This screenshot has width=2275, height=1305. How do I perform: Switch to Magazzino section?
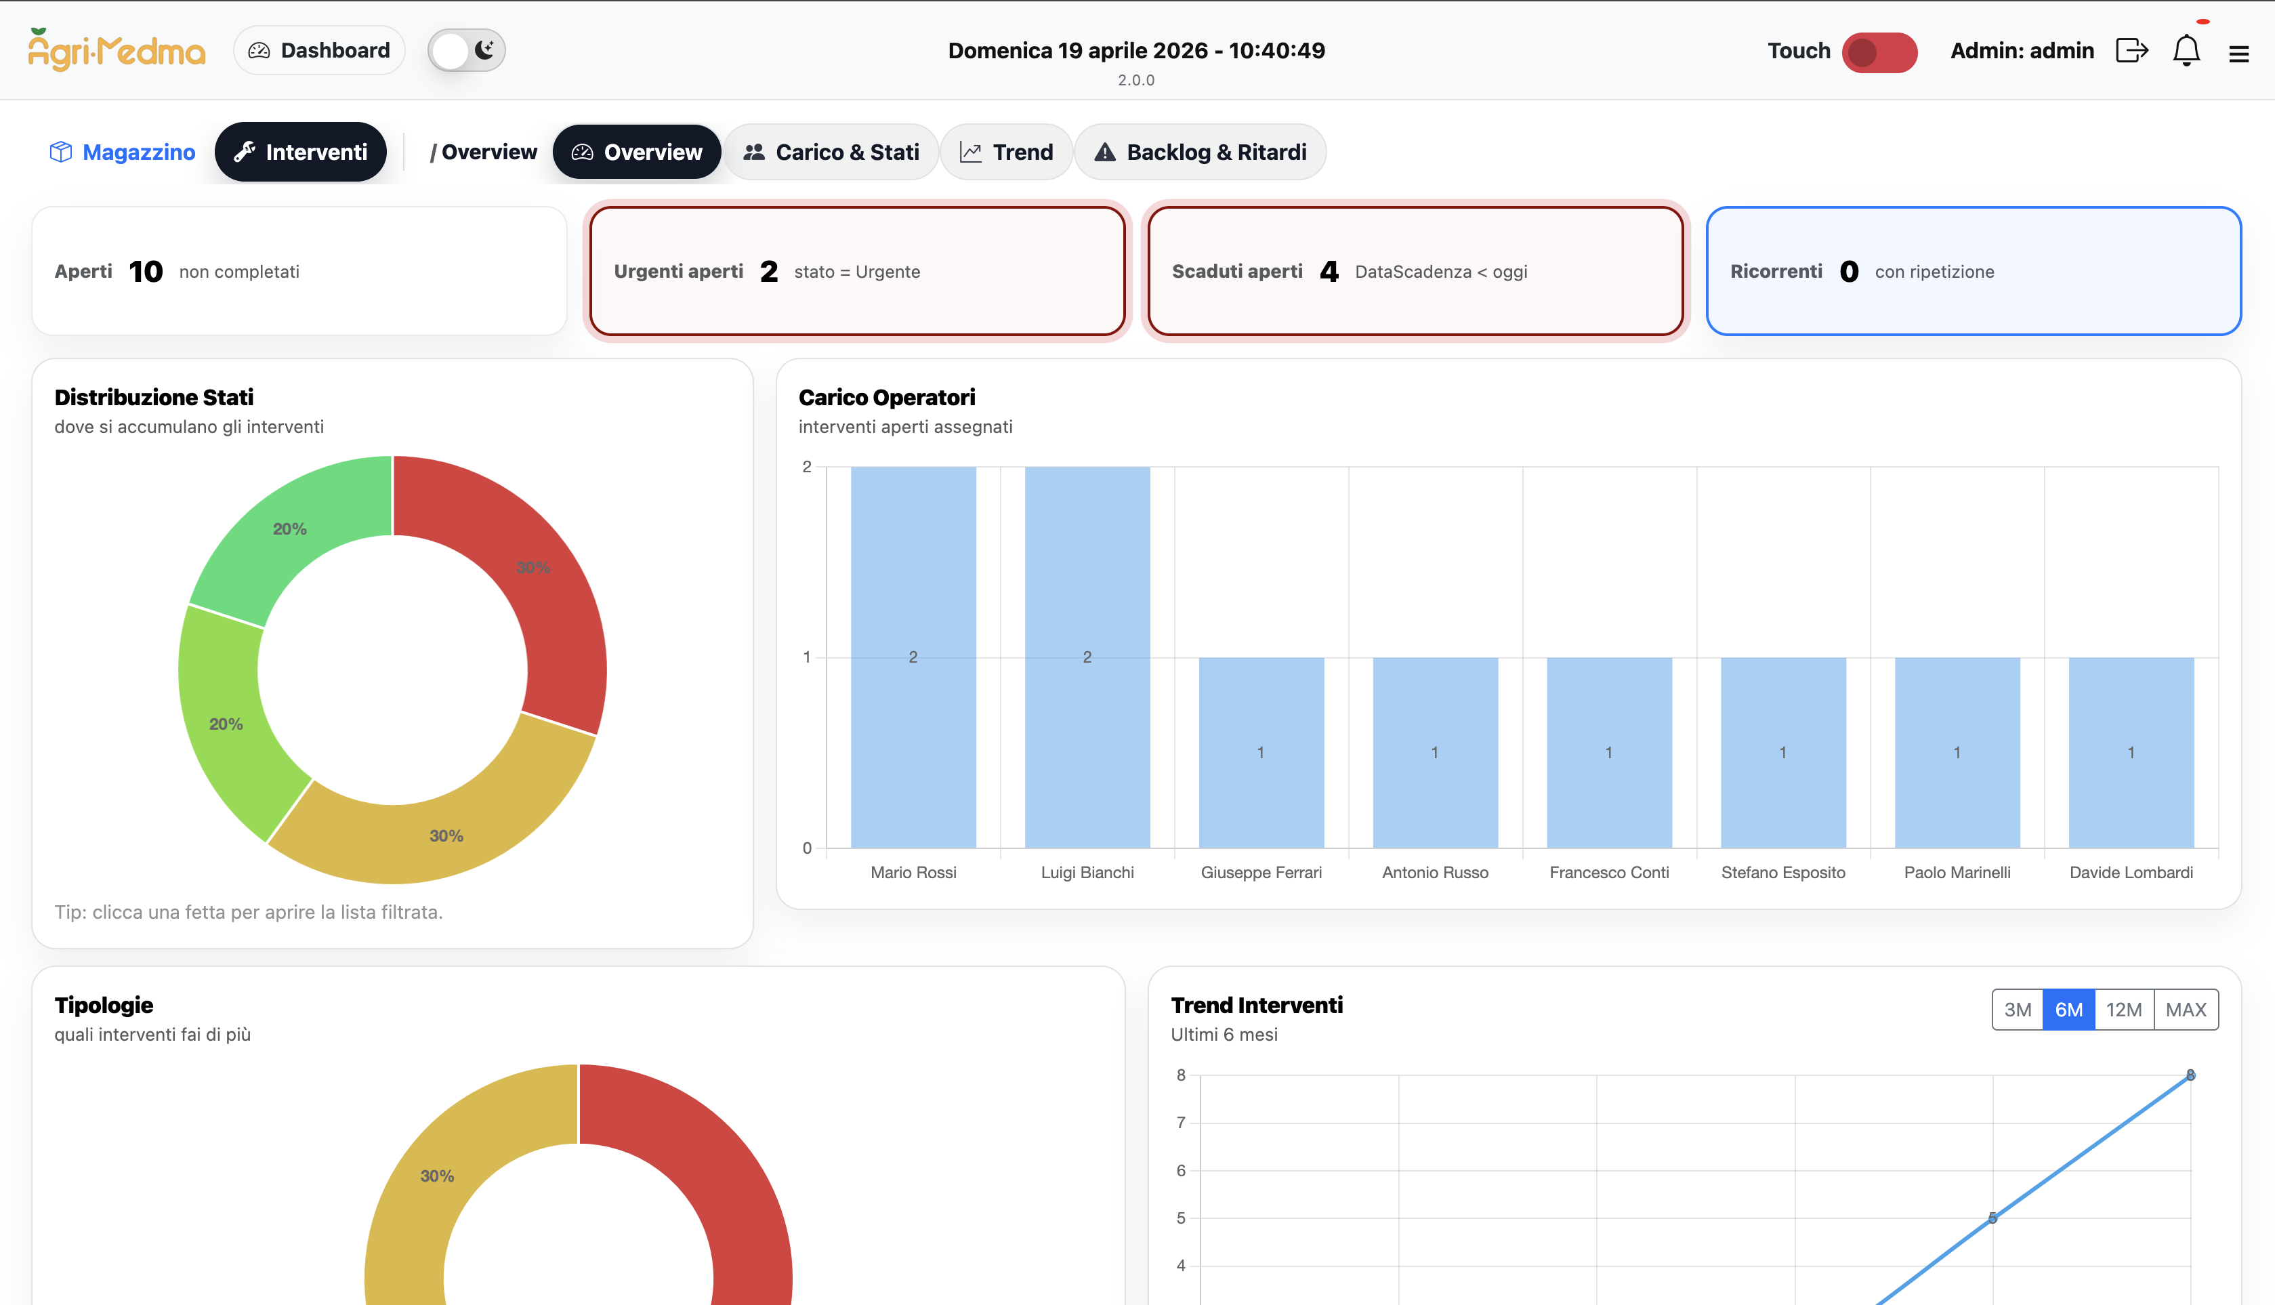point(122,152)
